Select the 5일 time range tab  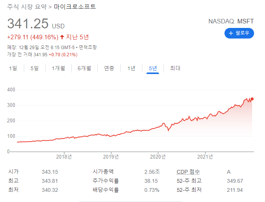pyautogui.click(x=34, y=68)
